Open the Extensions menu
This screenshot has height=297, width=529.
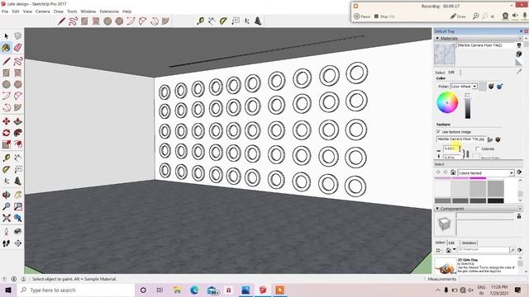click(109, 12)
